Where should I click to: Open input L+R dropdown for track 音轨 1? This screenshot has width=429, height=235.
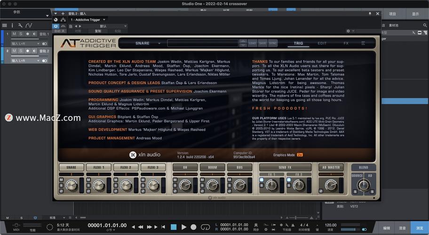(x=26, y=44)
